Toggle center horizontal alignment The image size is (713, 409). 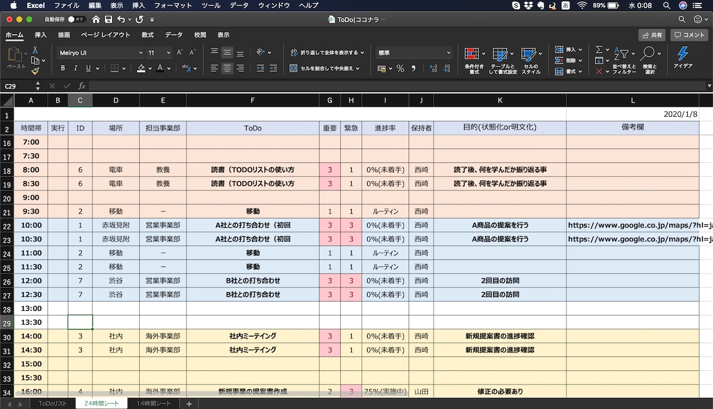pyautogui.click(x=227, y=68)
